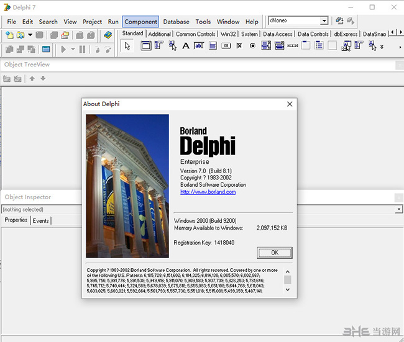Click the Set debug desktop icon
This screenshot has width=404, height=342.
pos(350,20)
